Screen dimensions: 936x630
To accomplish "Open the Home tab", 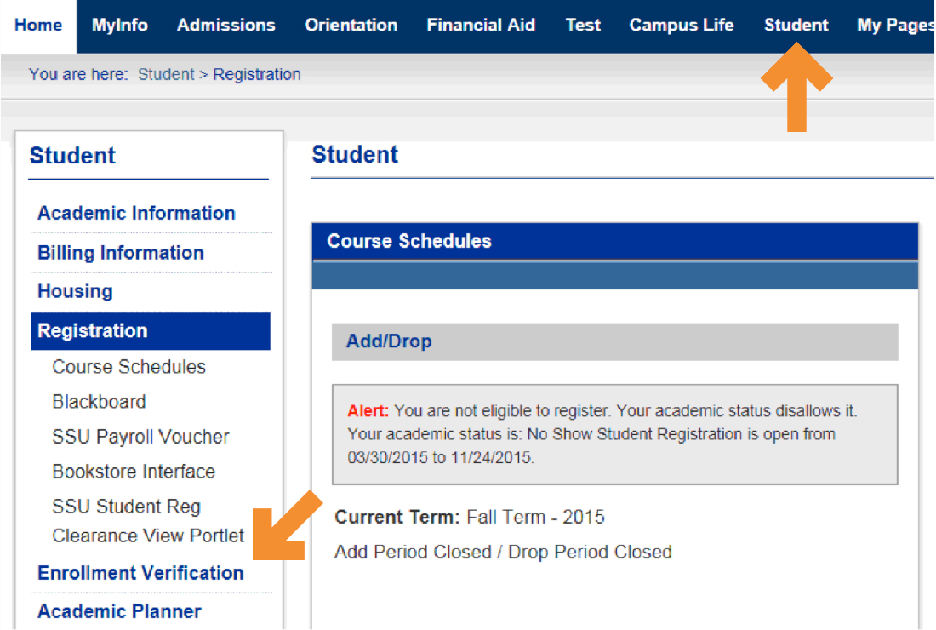I will tap(38, 26).
